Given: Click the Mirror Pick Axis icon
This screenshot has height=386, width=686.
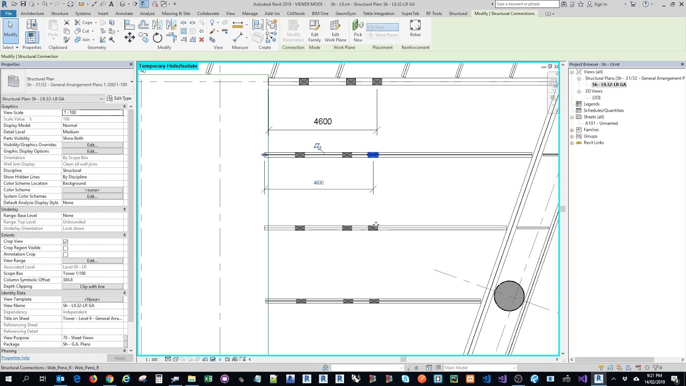Looking at the screenshot, I should tap(158, 24).
